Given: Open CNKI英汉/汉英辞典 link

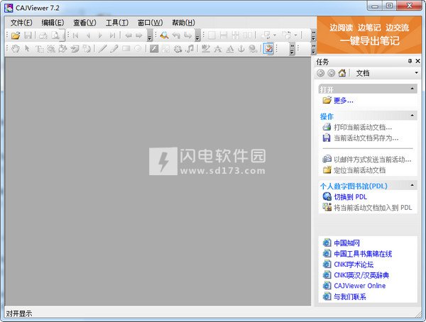Looking at the screenshot, I should (x=361, y=275).
